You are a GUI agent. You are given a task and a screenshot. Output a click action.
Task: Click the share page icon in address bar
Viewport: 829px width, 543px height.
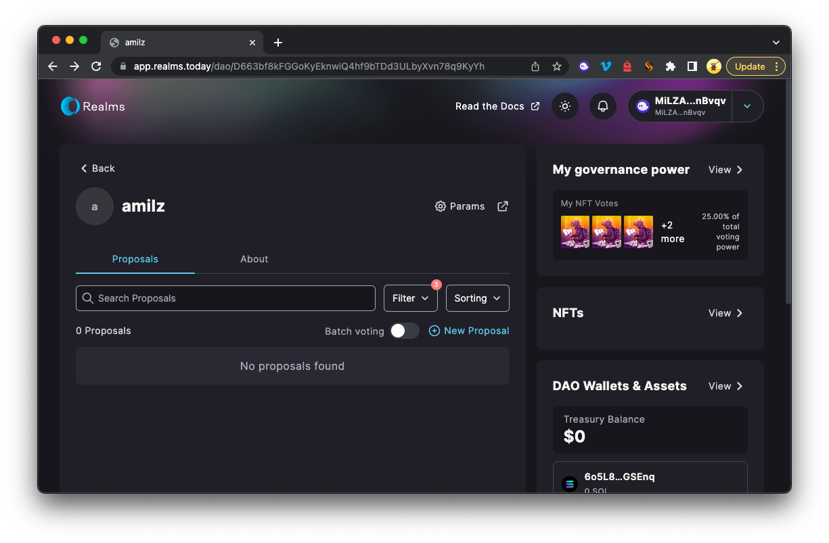(535, 66)
